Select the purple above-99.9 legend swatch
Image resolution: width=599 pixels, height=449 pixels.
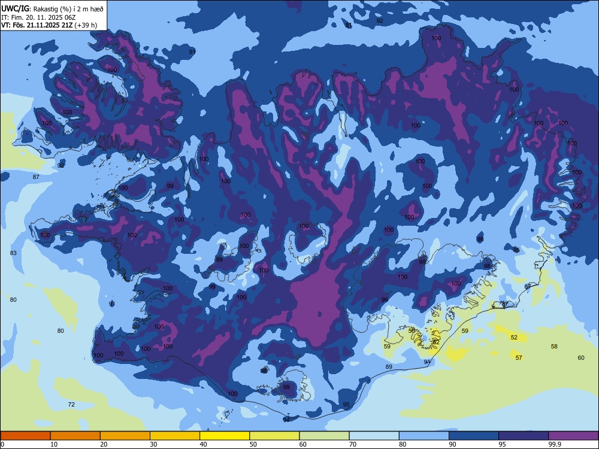[x=573, y=436]
